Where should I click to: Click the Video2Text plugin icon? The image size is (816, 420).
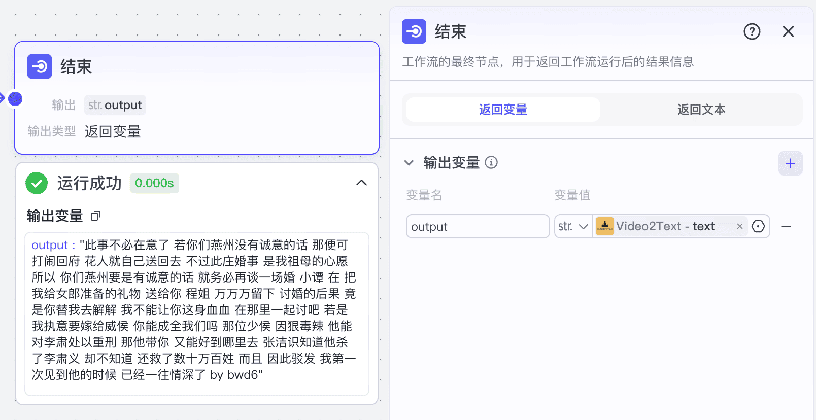click(x=604, y=226)
